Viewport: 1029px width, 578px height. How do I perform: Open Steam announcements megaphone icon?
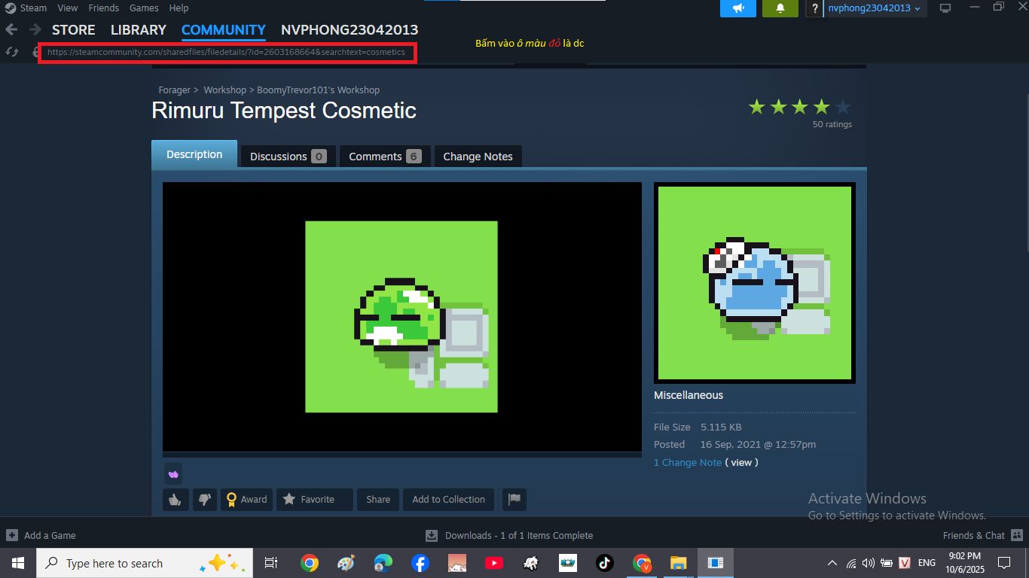coord(737,8)
